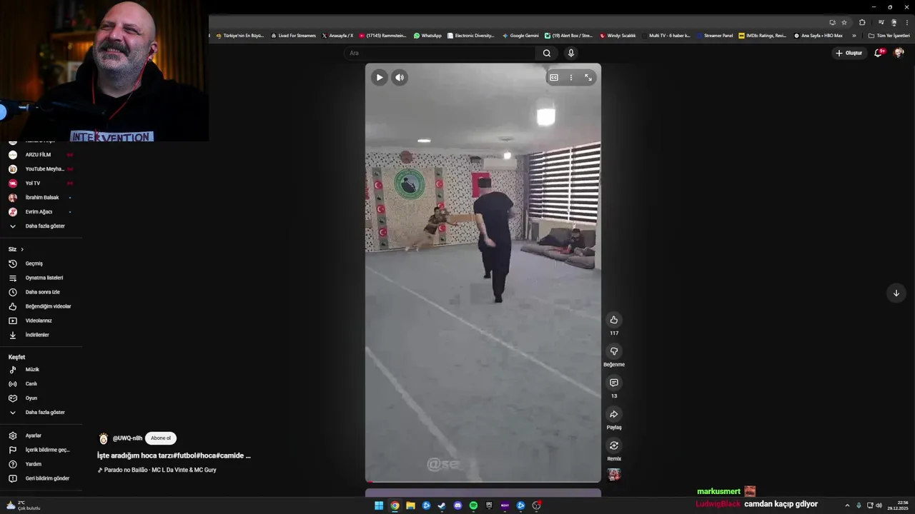Open the WhatsApp bookmark
The image size is (915, 514).
pos(427,35)
